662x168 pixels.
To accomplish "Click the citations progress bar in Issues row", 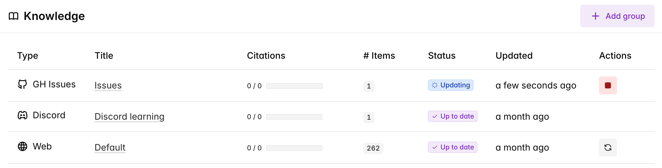I will click(x=294, y=86).
